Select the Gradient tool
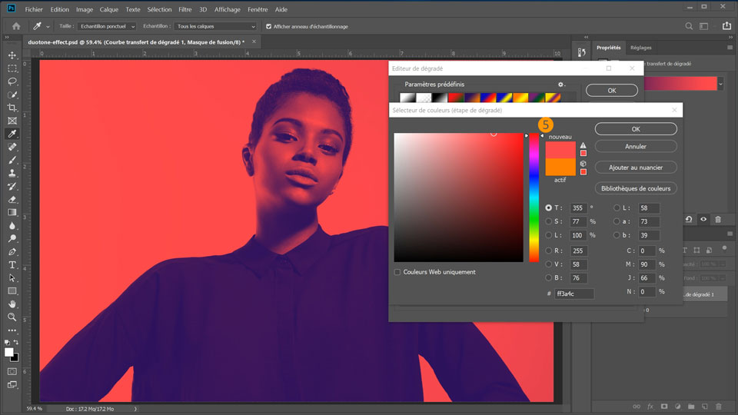This screenshot has height=415, width=738. (x=12, y=212)
